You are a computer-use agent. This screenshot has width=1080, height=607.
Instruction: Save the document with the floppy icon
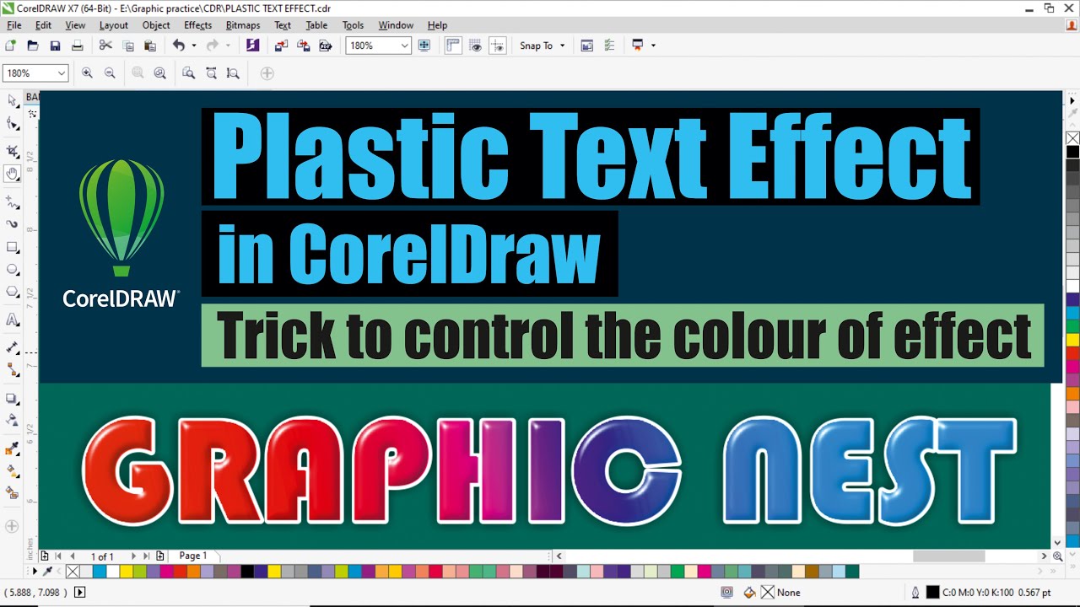55,46
